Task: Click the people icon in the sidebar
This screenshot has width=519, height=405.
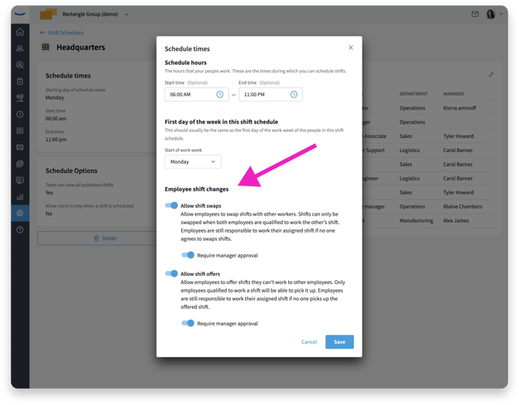Action: click(20, 49)
